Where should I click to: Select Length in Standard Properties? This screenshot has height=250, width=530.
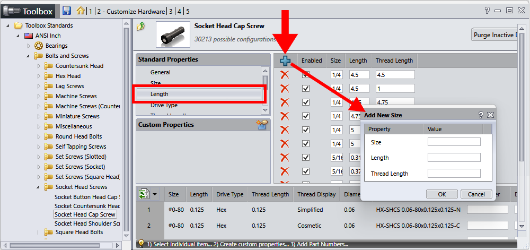coord(199,94)
